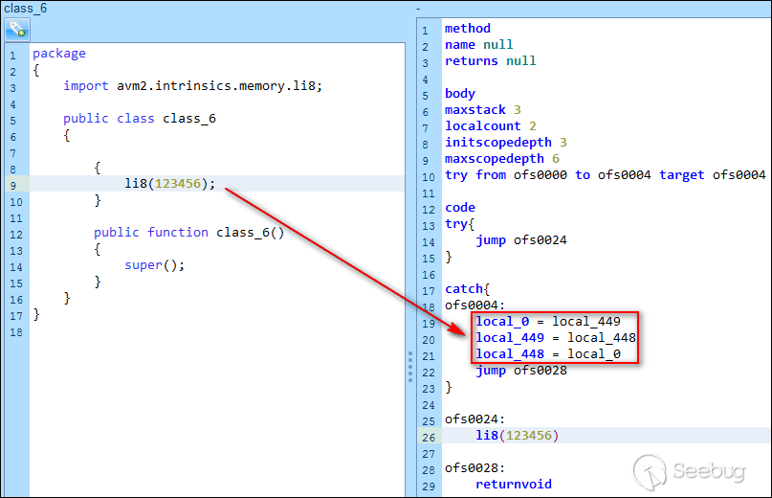
Task: Click the 'catch{' line
Action: [467, 289]
